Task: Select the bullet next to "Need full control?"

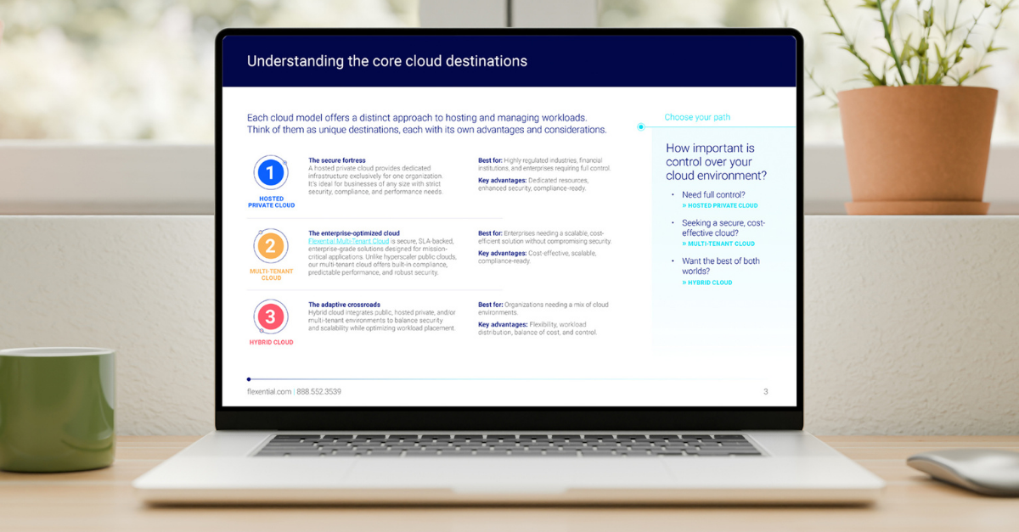Action: [673, 194]
